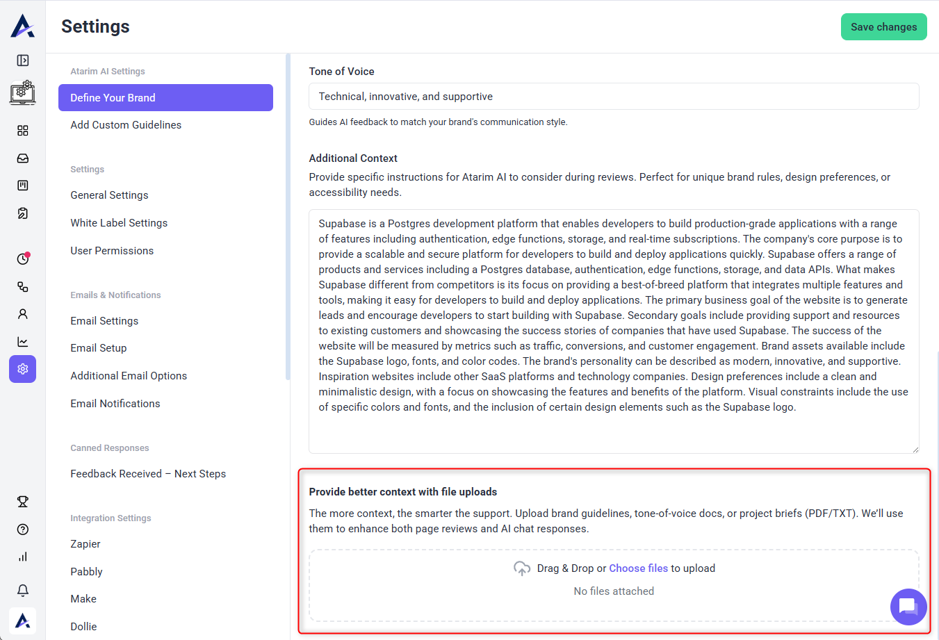
Task: Click into the Tone of Voice field
Action: pos(613,97)
